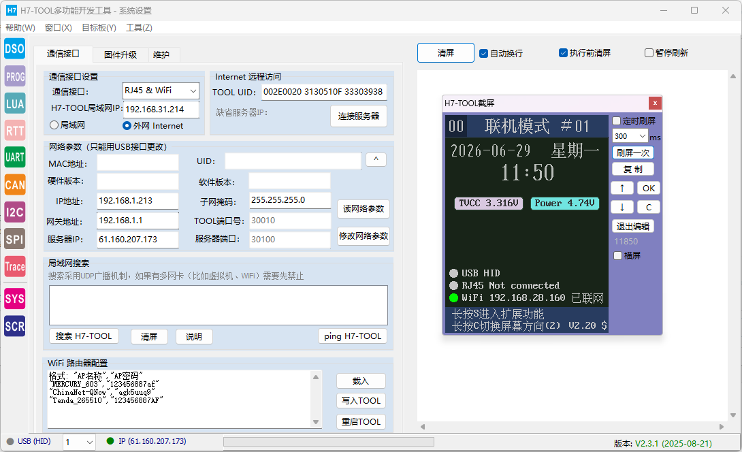Open the 300 ms refresh interval dropdown
The height and width of the screenshot is (452, 742).
pos(630,136)
